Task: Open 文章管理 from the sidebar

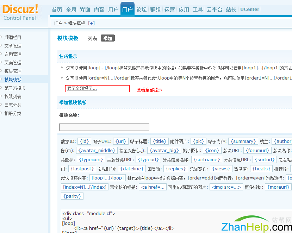Action: point(13,46)
